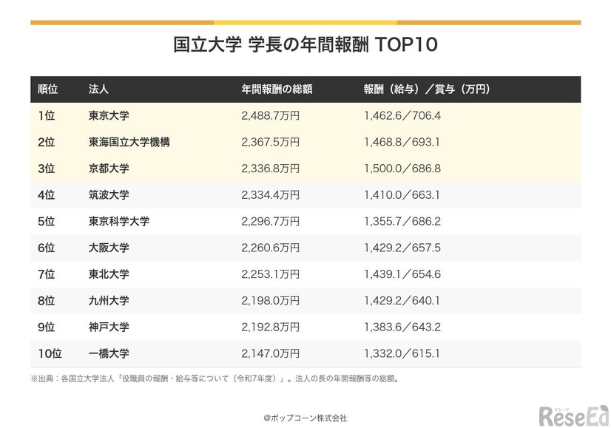Screen dimensions: 611x428
Task: Click the 2,198.0万円 value
Action: 271,301
